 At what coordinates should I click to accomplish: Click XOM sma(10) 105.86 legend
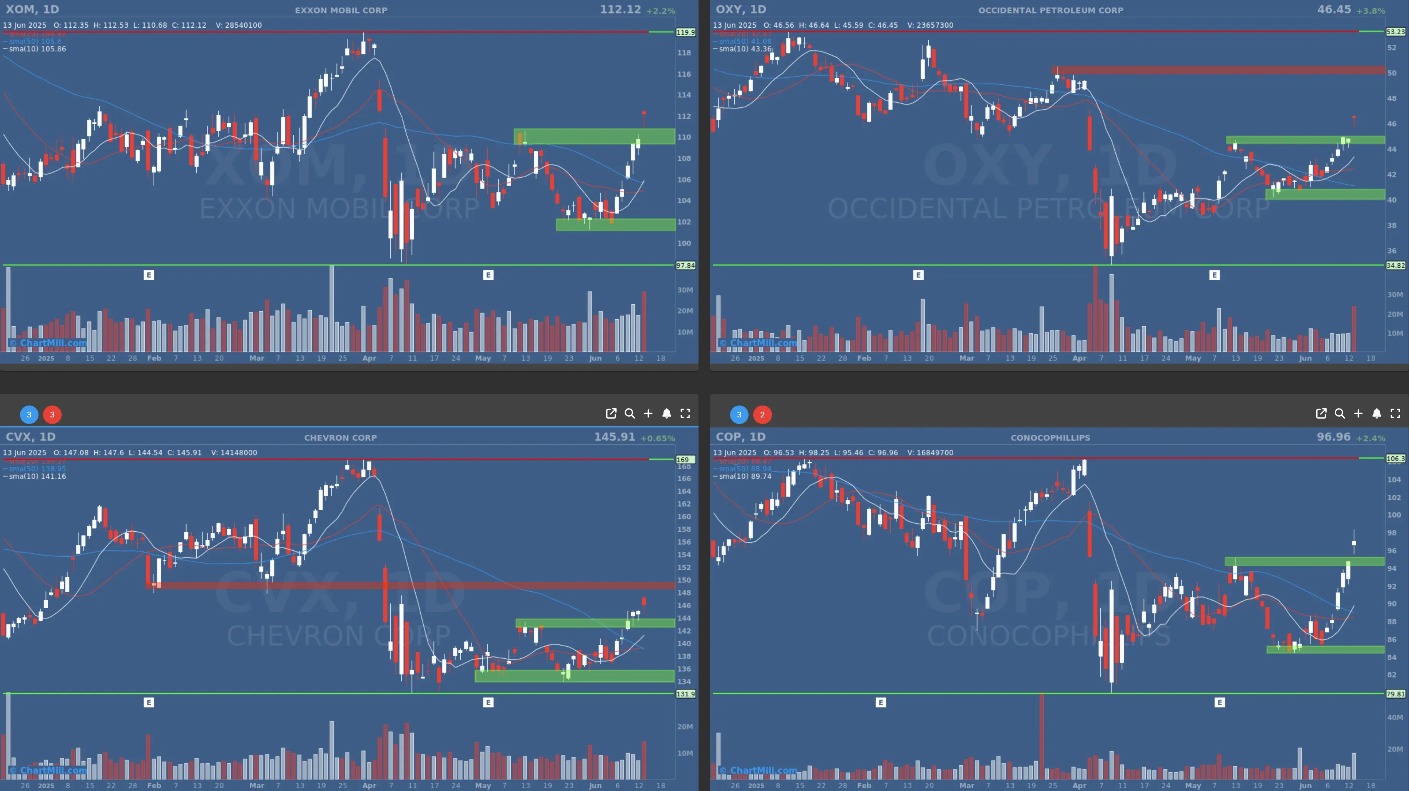click(x=35, y=48)
